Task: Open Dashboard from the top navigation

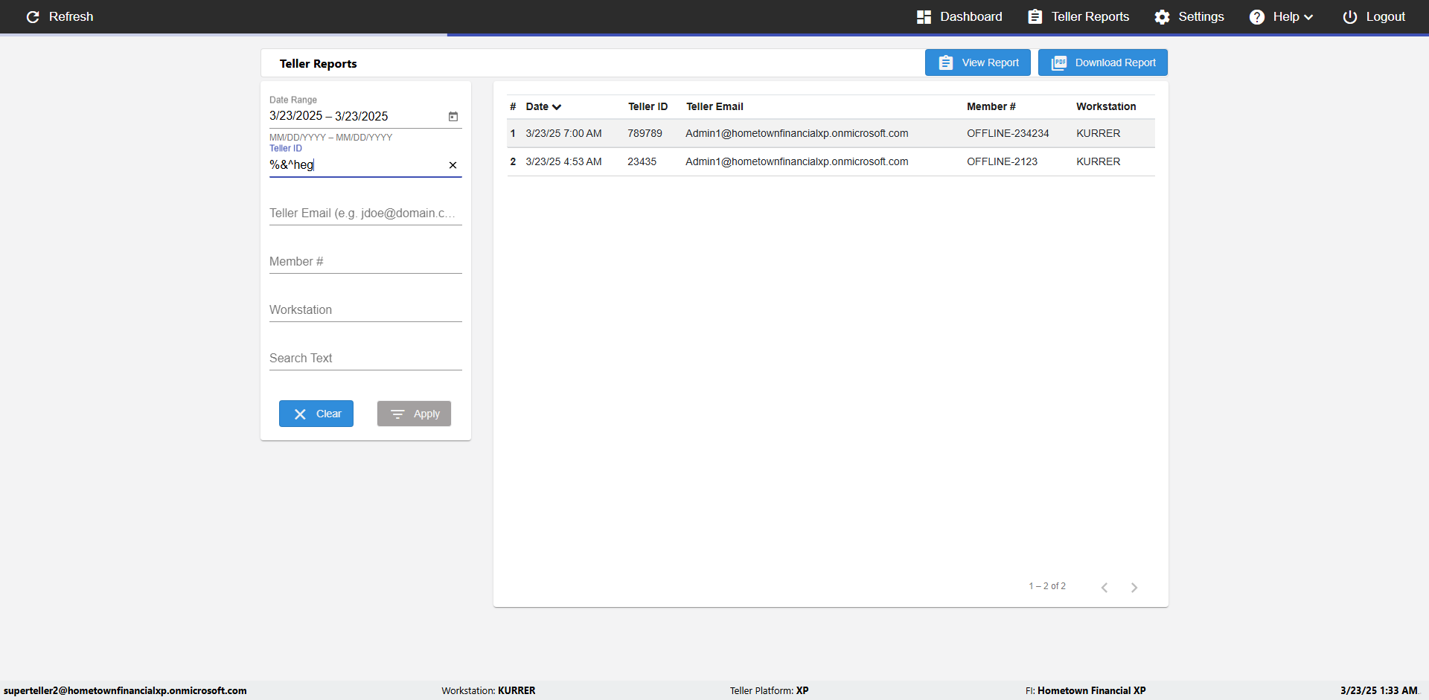Action: (959, 16)
